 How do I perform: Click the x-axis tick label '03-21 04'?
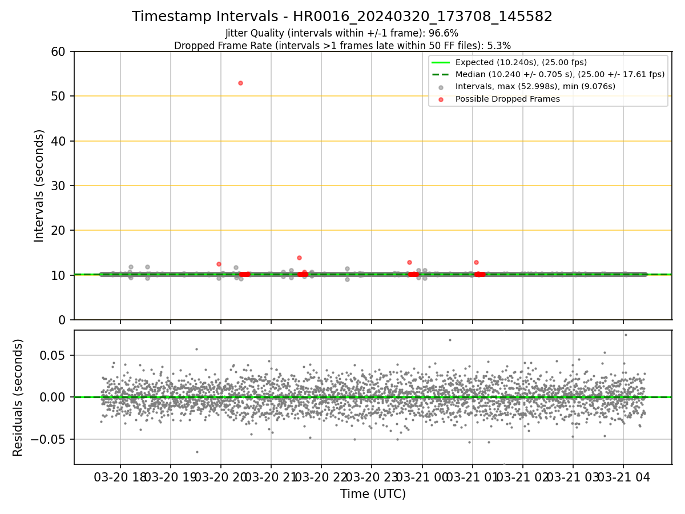click(x=623, y=477)
